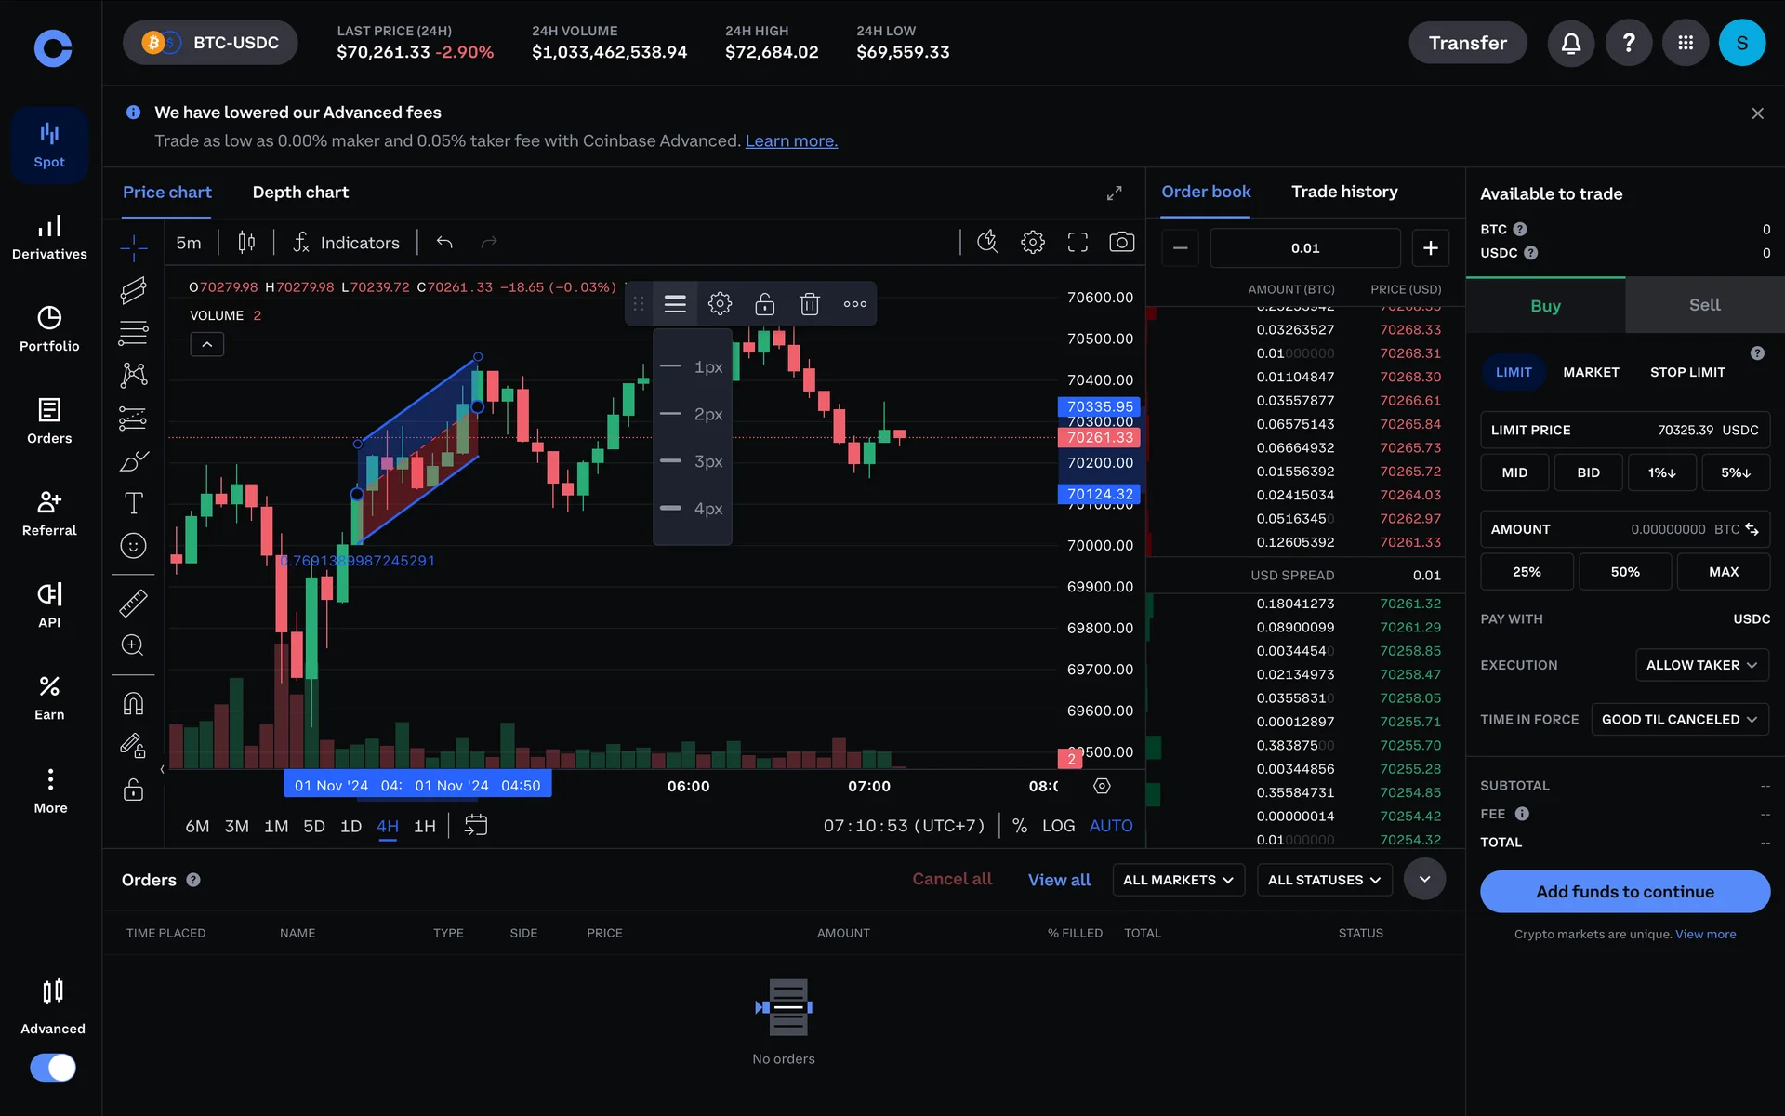Open the notifications bell
1785x1116 pixels.
pos(1570,43)
